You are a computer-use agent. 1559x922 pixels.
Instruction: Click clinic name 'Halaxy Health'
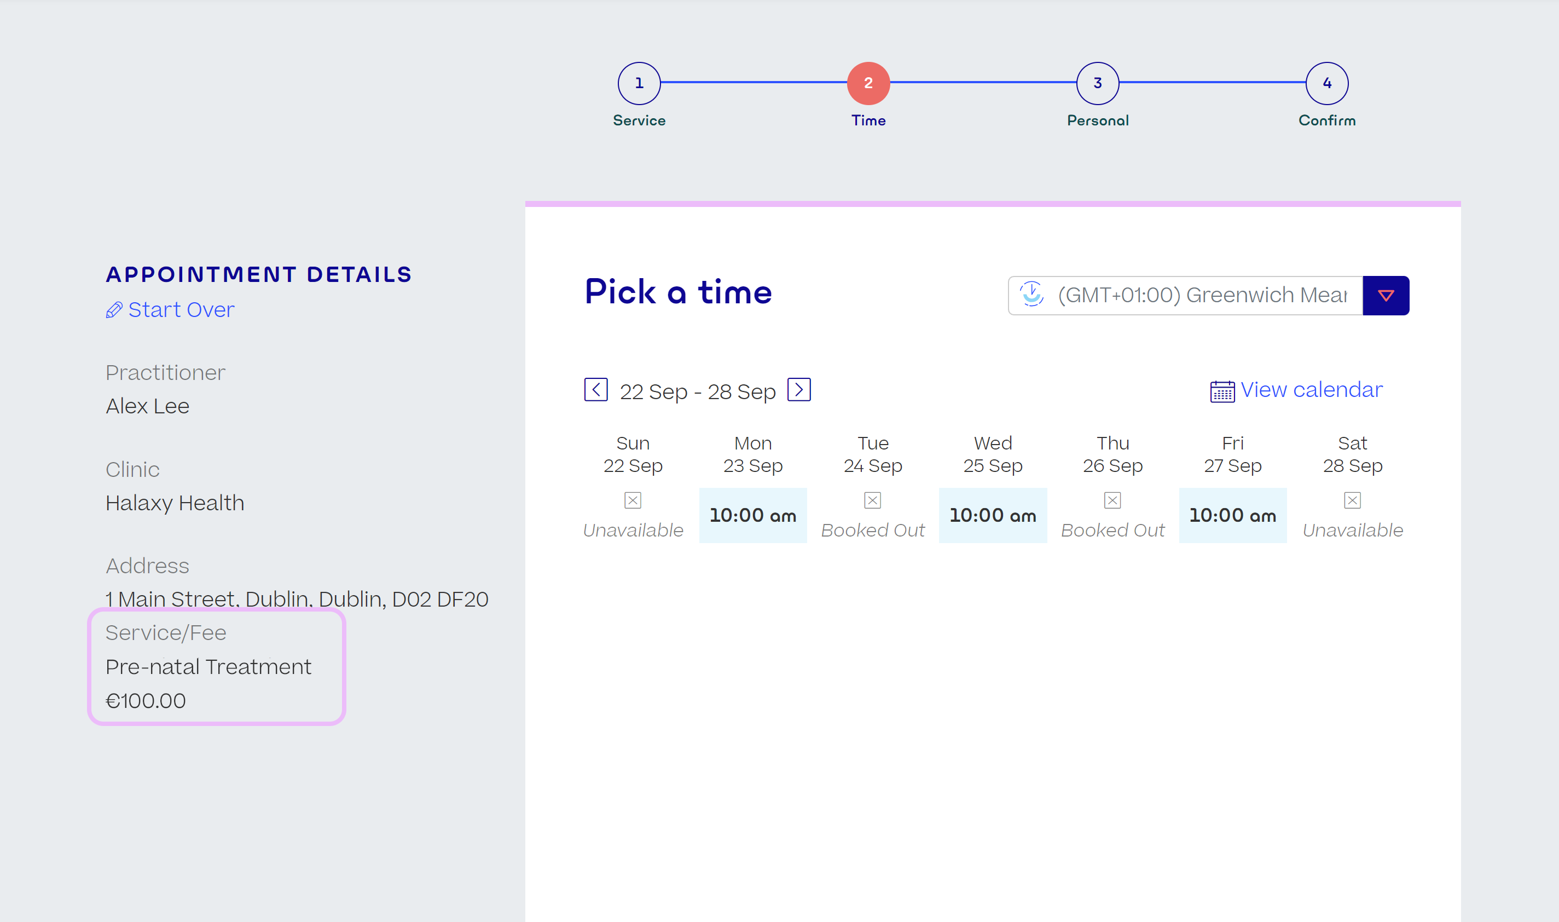(175, 503)
